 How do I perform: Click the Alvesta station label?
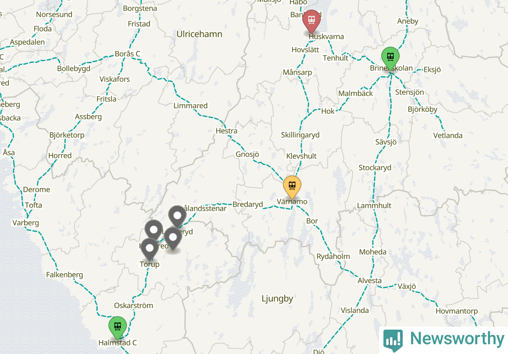pos(370,281)
